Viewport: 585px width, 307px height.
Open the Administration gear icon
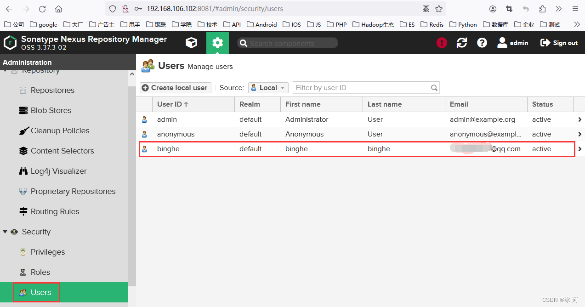point(217,43)
